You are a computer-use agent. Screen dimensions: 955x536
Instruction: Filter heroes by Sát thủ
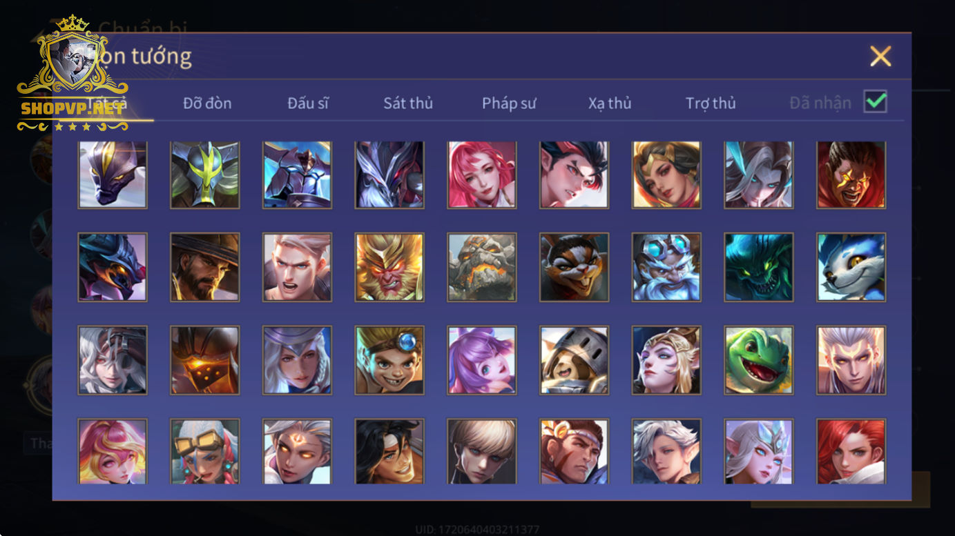coord(408,103)
